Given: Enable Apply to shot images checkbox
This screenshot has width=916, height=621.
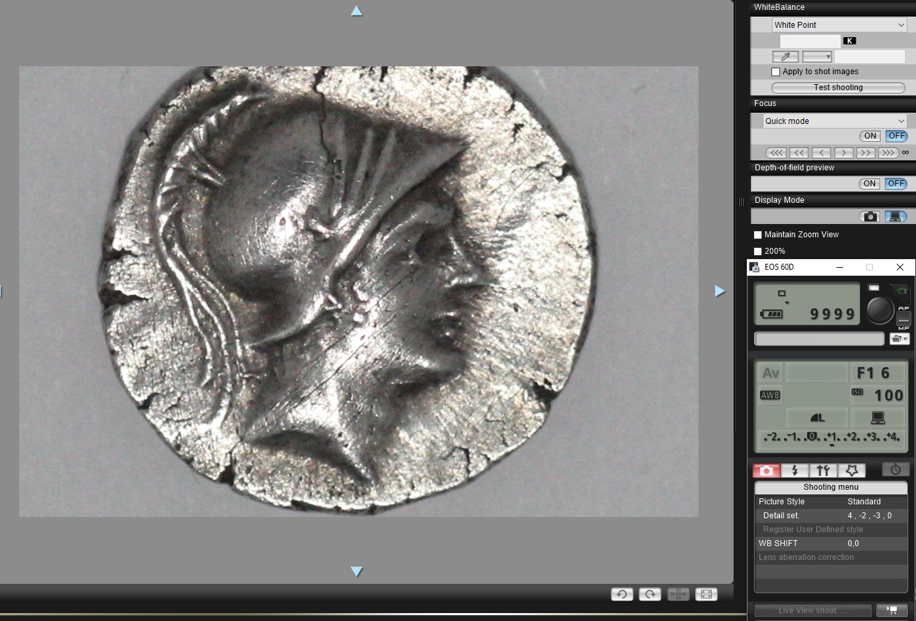Looking at the screenshot, I should (776, 72).
